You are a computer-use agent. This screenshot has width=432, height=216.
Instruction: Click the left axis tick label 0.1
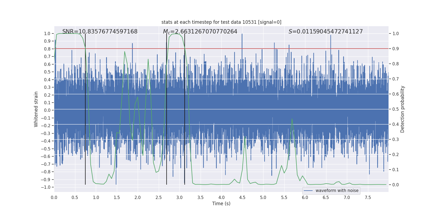(47, 103)
